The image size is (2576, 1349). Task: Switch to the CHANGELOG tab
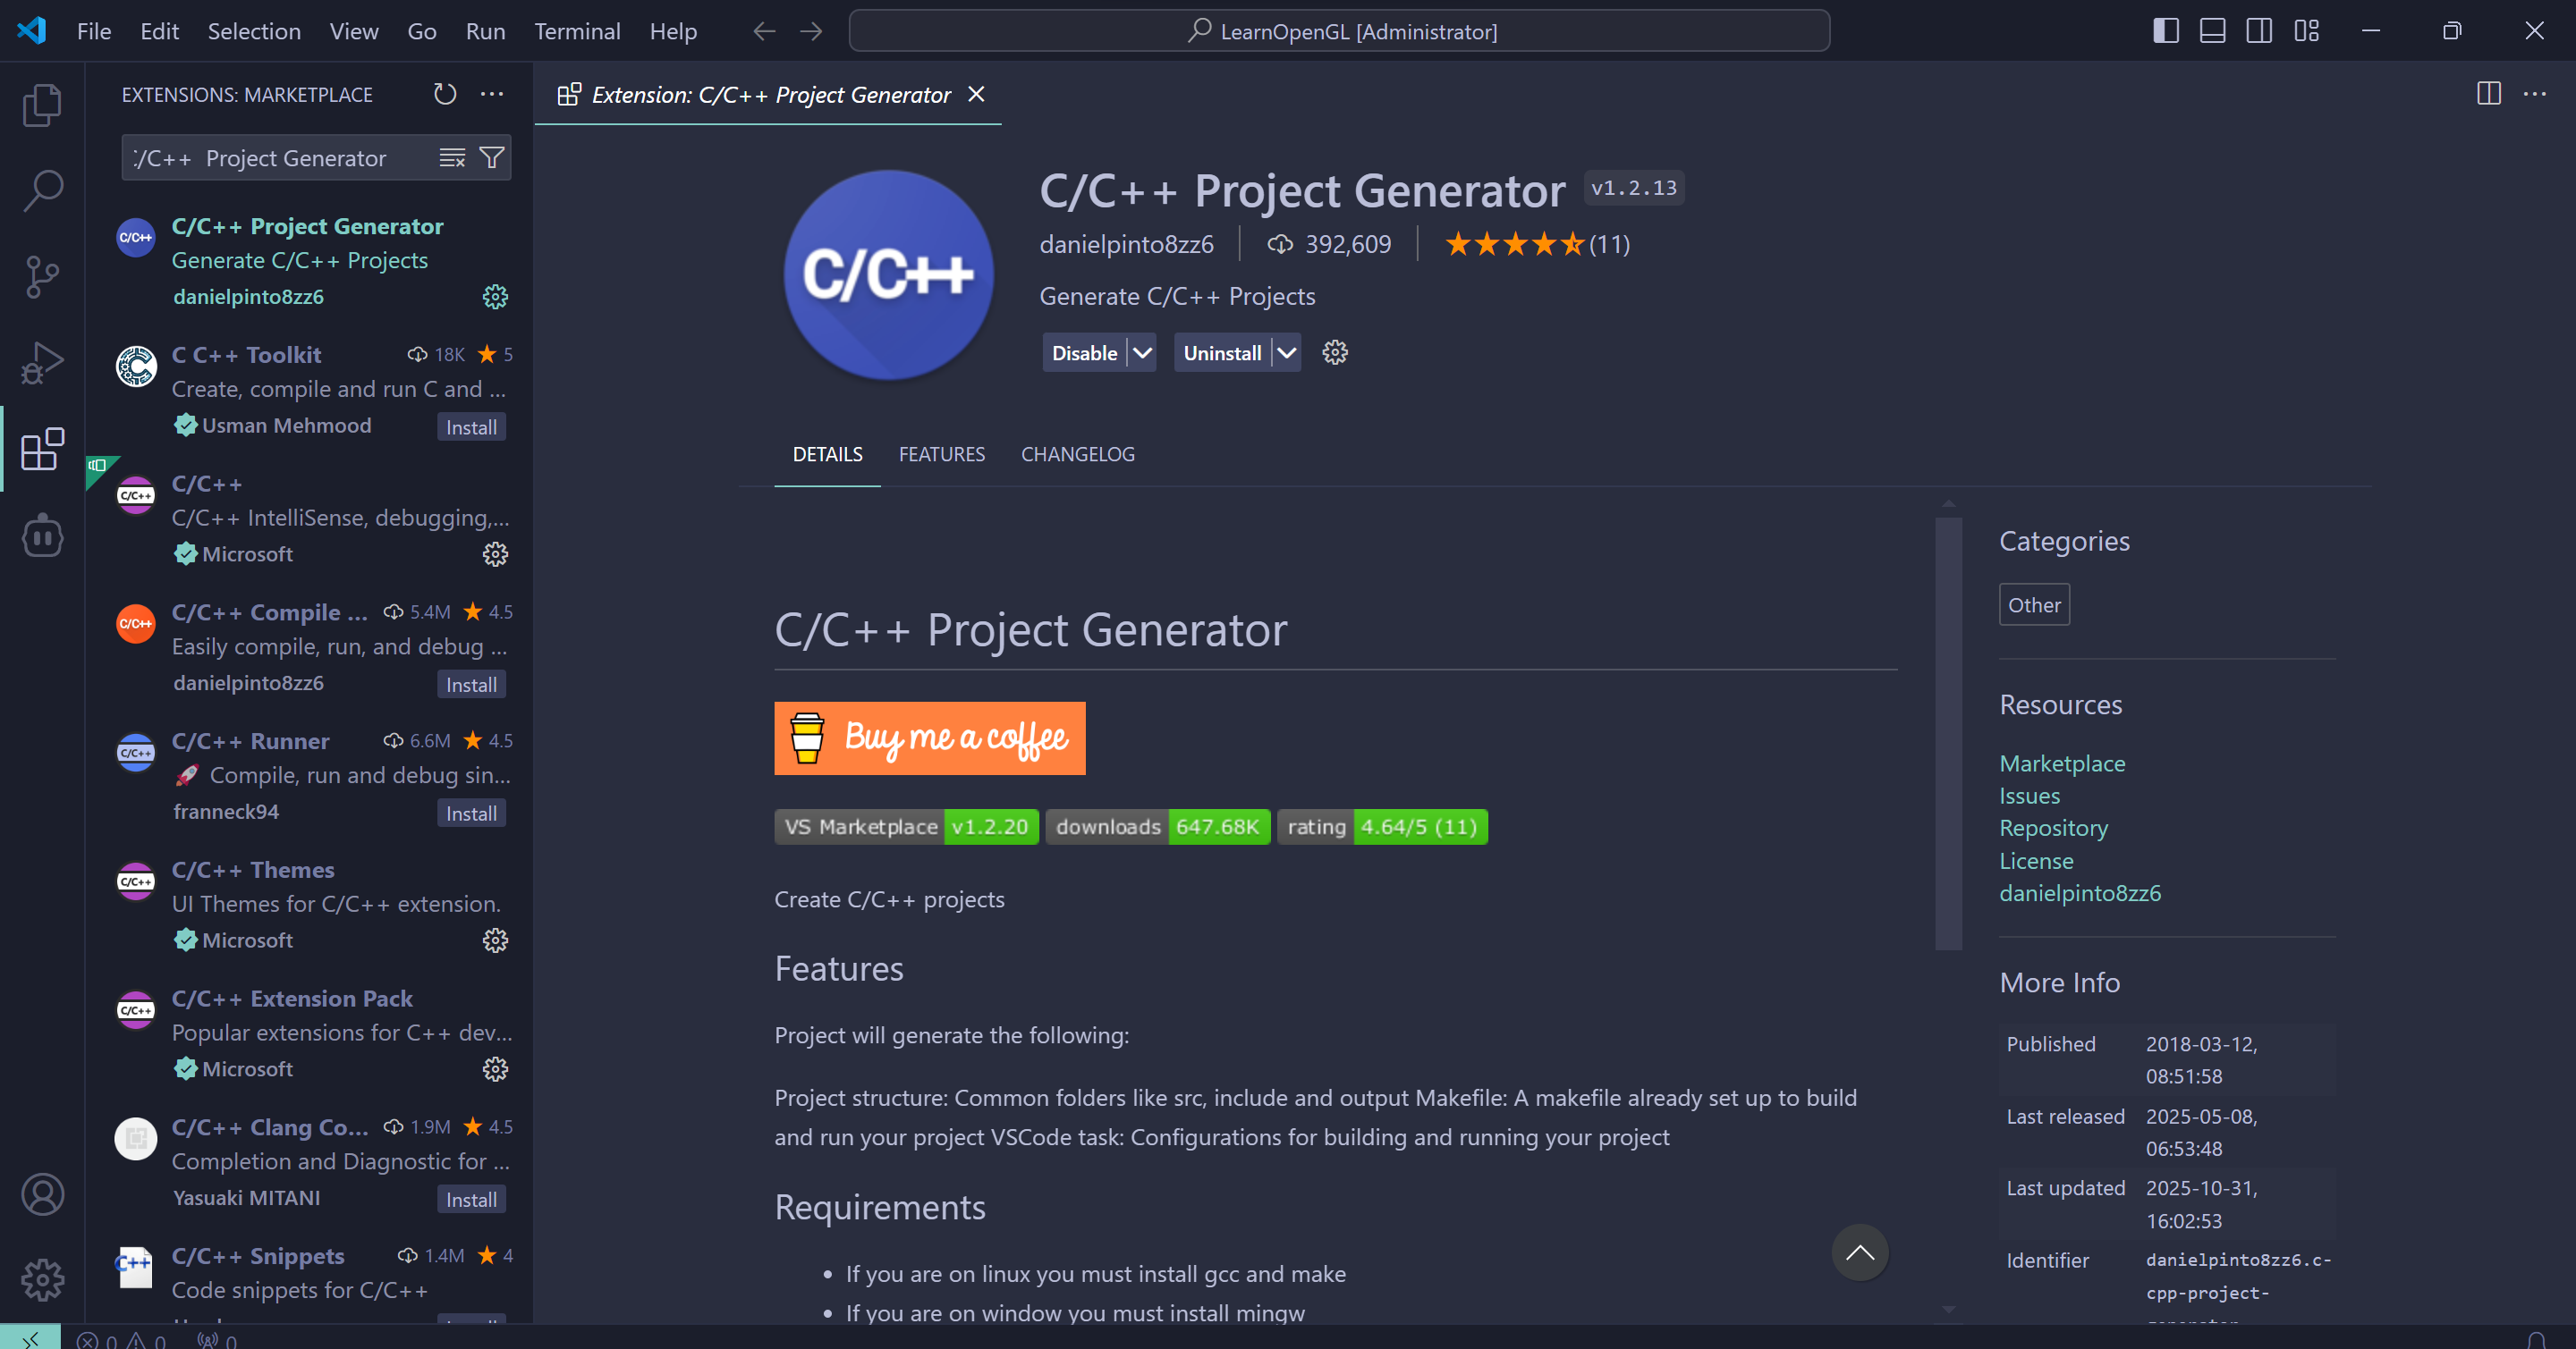(1077, 453)
